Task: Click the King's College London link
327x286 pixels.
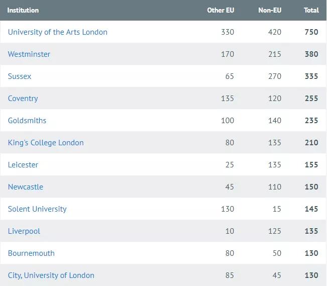Action: point(46,143)
